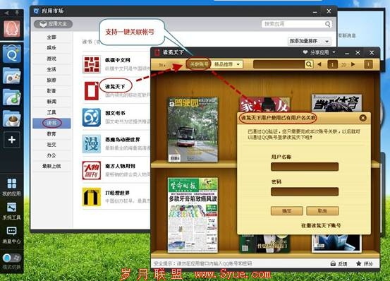
Task: Open 我的应用 grid icon in sidebar
Action: (12, 184)
